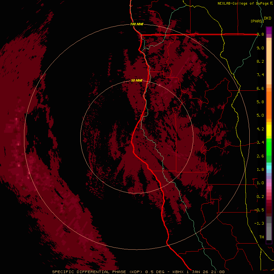Image resolution: width=274 pixels, height=274 pixels.
Task: Pick the light peach band on color bar
Action: (269, 62)
